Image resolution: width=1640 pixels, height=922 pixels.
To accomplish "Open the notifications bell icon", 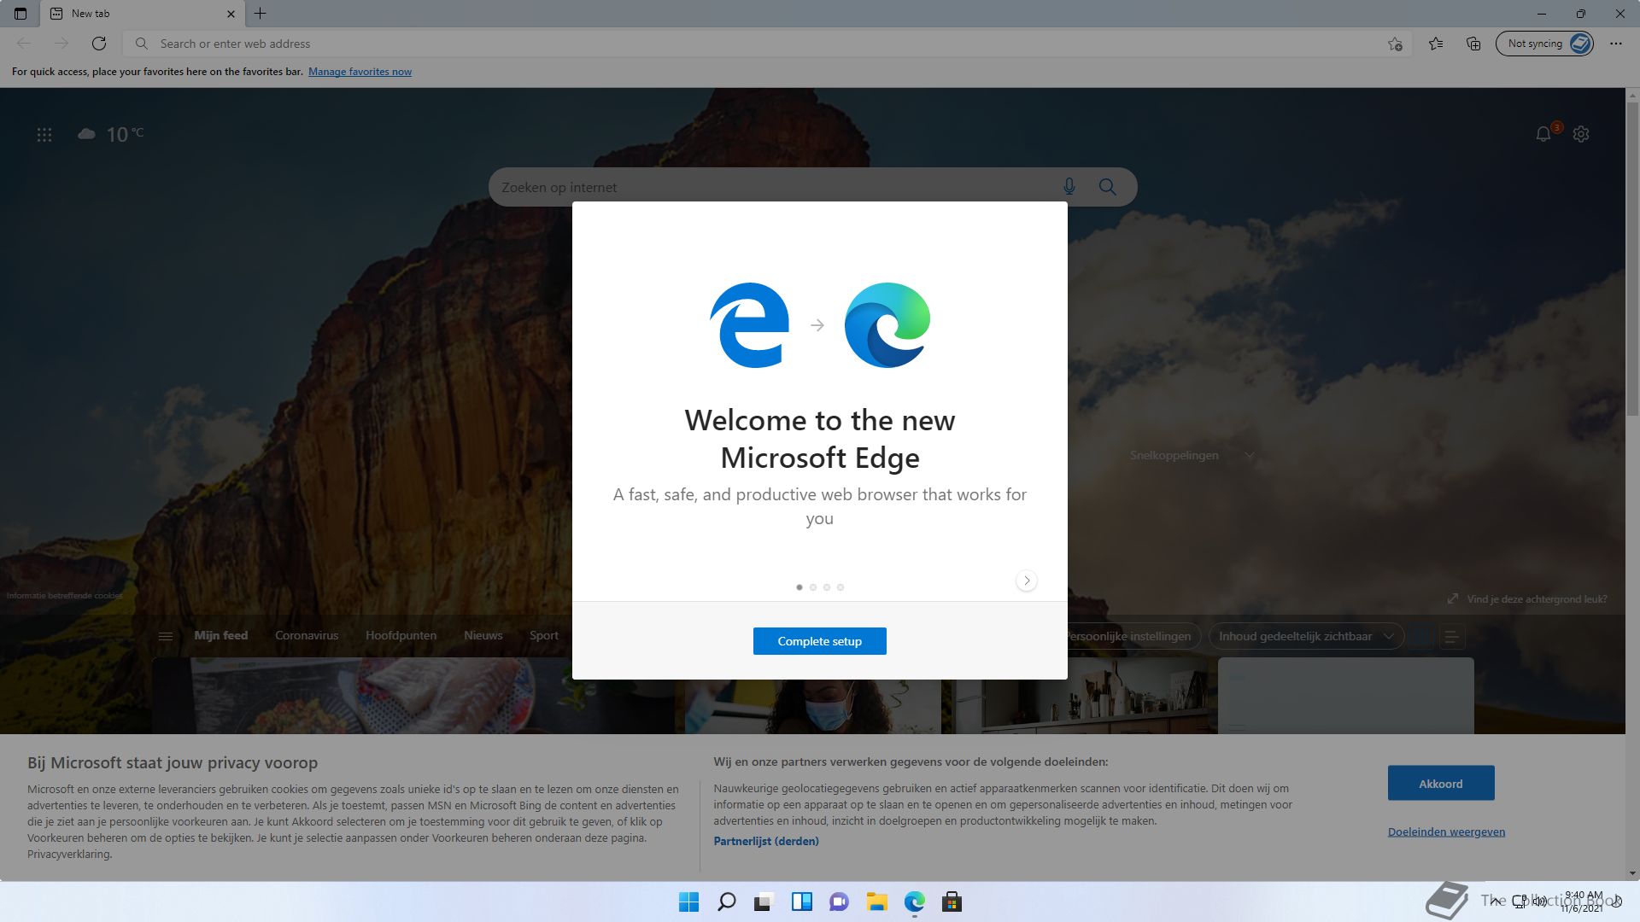I will tap(1543, 134).
